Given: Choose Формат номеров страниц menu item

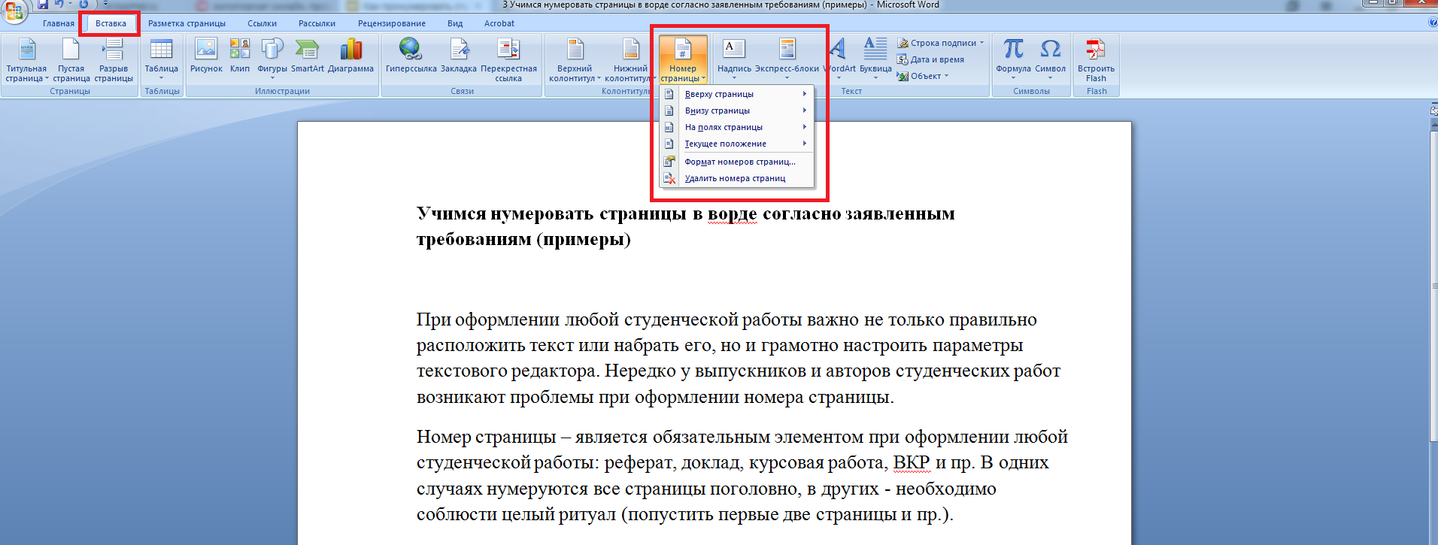Looking at the screenshot, I should (739, 162).
